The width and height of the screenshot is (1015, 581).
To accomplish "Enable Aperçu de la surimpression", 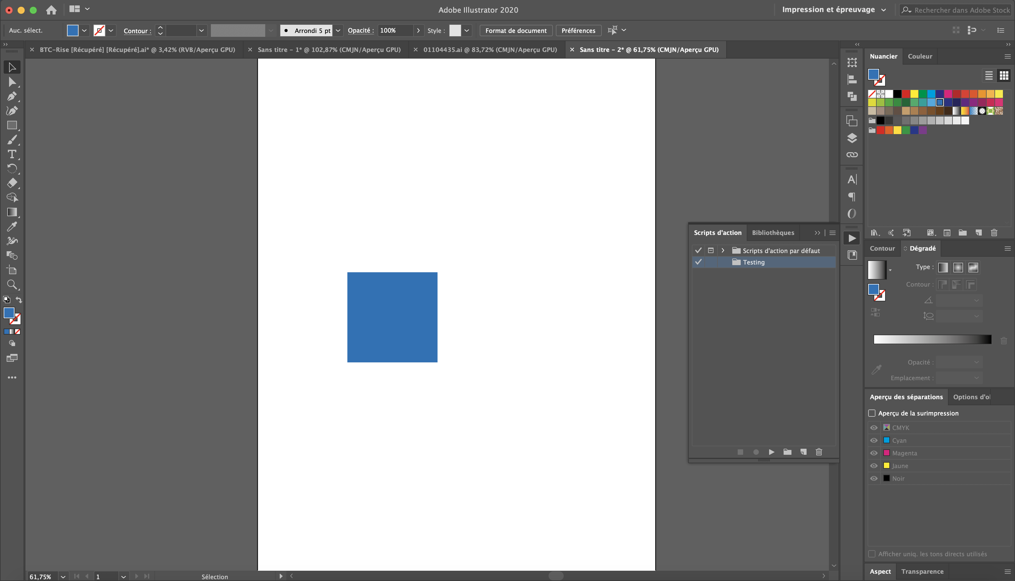I will pos(872,413).
